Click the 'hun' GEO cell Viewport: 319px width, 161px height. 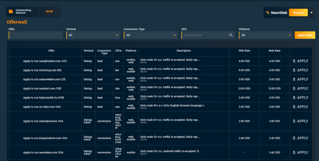tap(117, 97)
